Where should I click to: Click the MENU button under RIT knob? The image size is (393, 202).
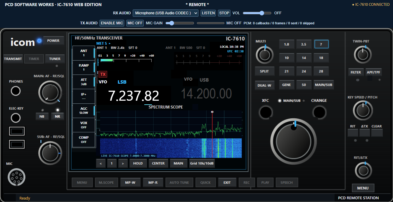pos(363,188)
